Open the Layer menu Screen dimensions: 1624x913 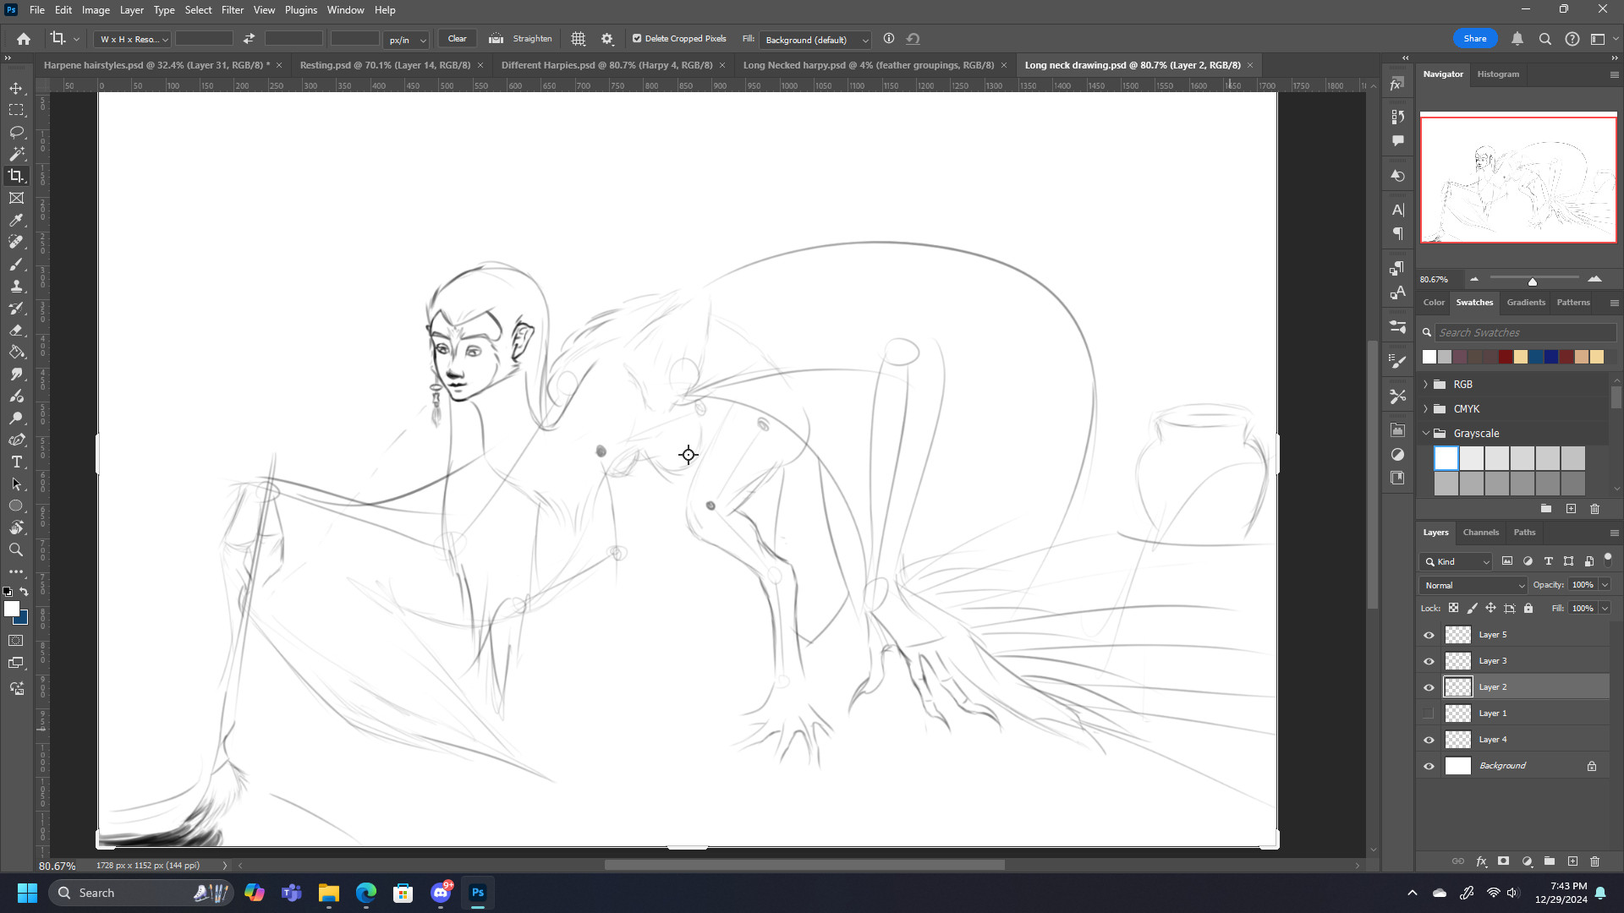point(131,10)
